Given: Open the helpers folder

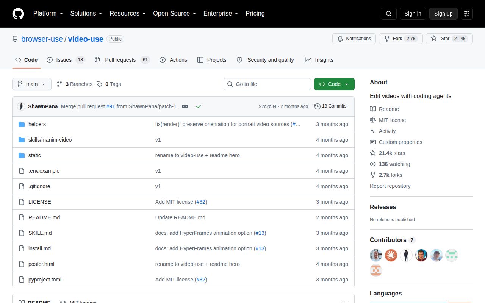Looking at the screenshot, I should [x=37, y=124].
